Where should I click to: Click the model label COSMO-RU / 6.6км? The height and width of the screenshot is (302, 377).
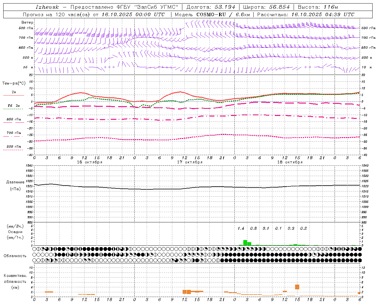223,14
